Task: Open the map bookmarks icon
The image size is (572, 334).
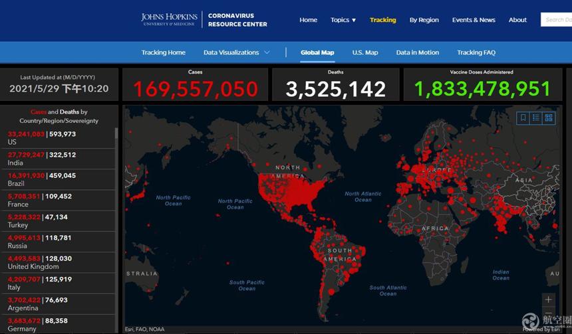Action: (523, 118)
